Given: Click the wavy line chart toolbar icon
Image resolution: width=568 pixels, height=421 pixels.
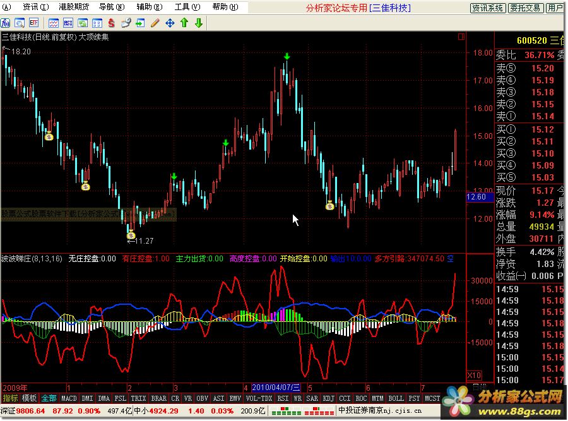Looking at the screenshot, I should pyautogui.click(x=54, y=23).
